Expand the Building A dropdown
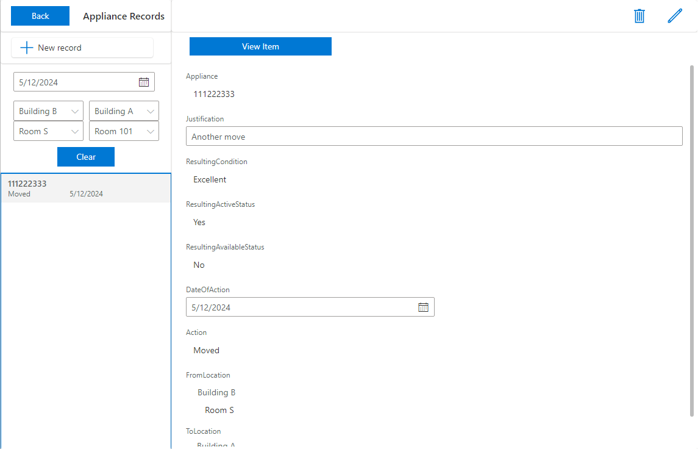The width and height of the screenshot is (698, 449). tap(124, 111)
